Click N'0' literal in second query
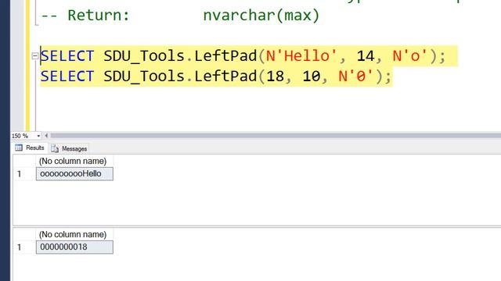Viewport: 501px width, 281px height. [x=355, y=76]
